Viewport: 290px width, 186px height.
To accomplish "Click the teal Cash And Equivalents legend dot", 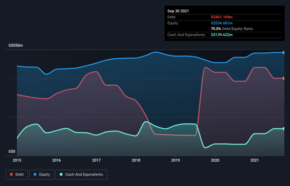I will click(x=61, y=174).
